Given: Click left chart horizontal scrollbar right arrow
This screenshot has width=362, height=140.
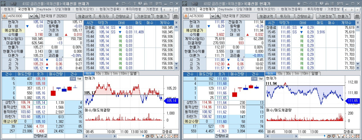Looking at the screenshot, I should [115, 136].
